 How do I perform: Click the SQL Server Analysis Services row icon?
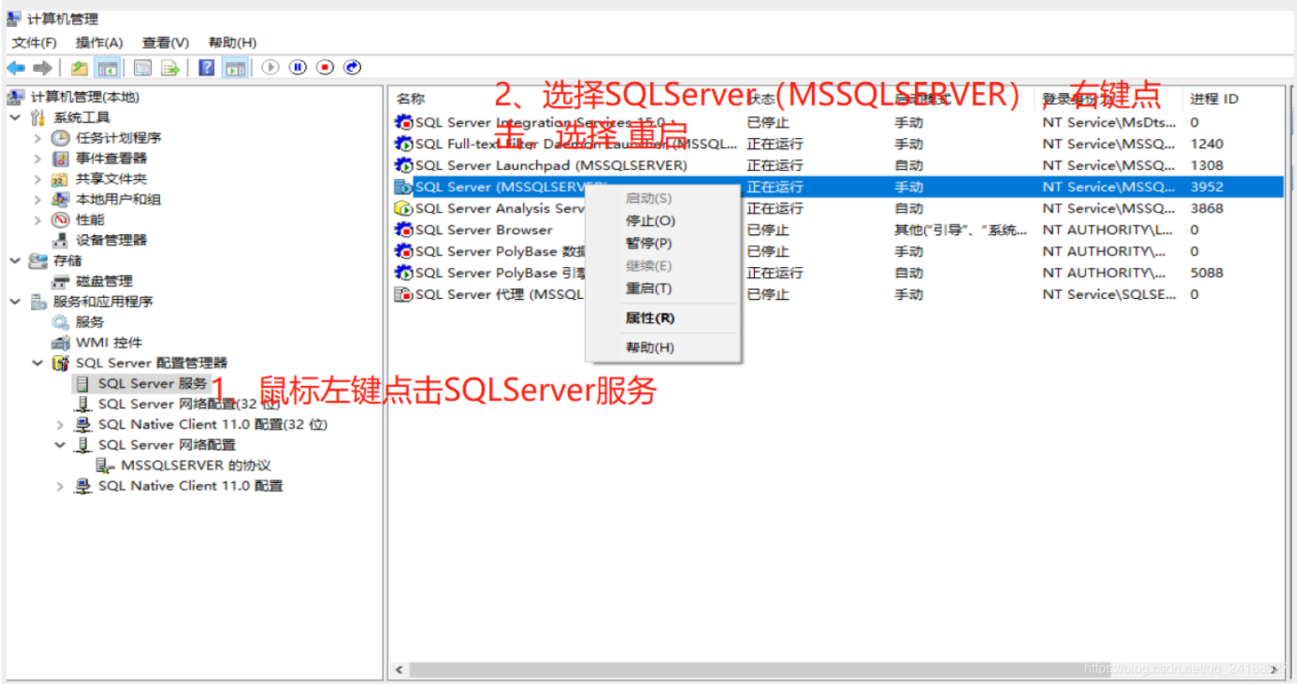(x=404, y=208)
